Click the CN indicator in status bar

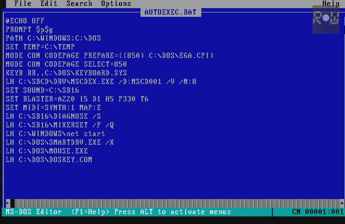(x=296, y=212)
